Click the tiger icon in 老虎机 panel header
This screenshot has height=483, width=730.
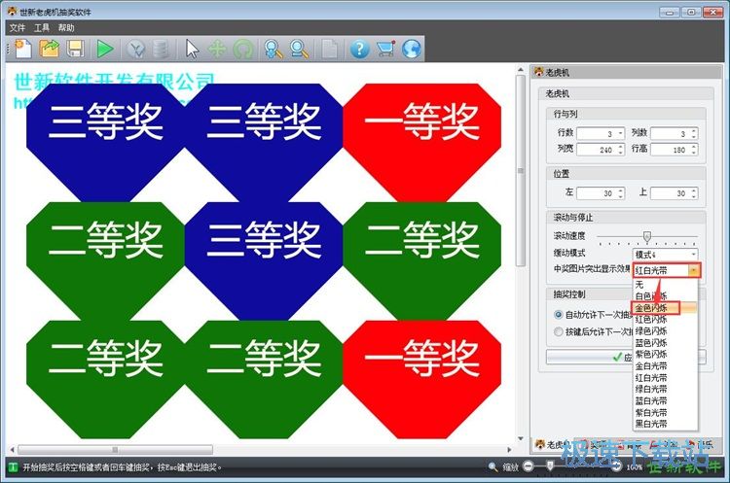tap(539, 72)
